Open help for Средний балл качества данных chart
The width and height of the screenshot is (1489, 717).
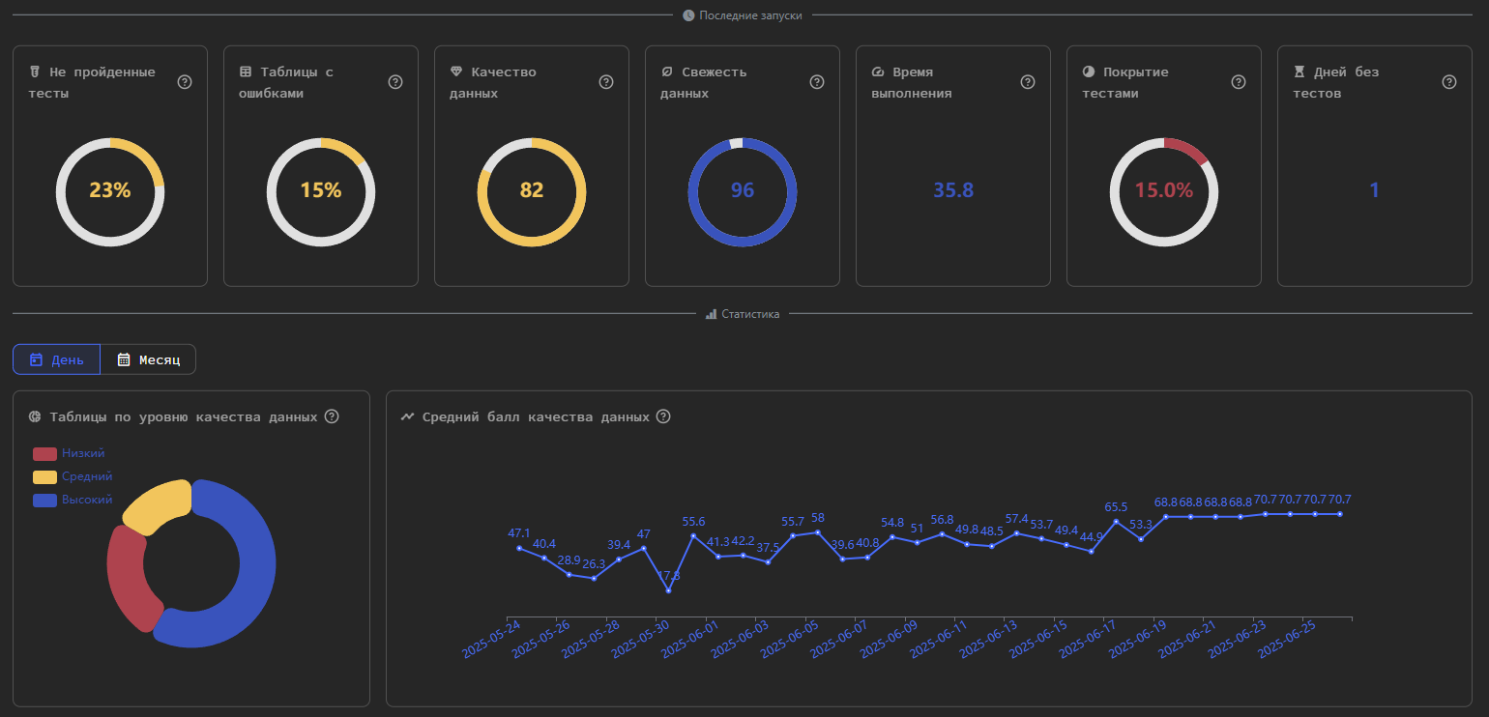(663, 416)
